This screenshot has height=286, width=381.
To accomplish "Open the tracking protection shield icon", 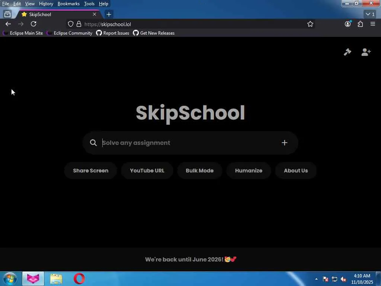I will tap(70, 24).
